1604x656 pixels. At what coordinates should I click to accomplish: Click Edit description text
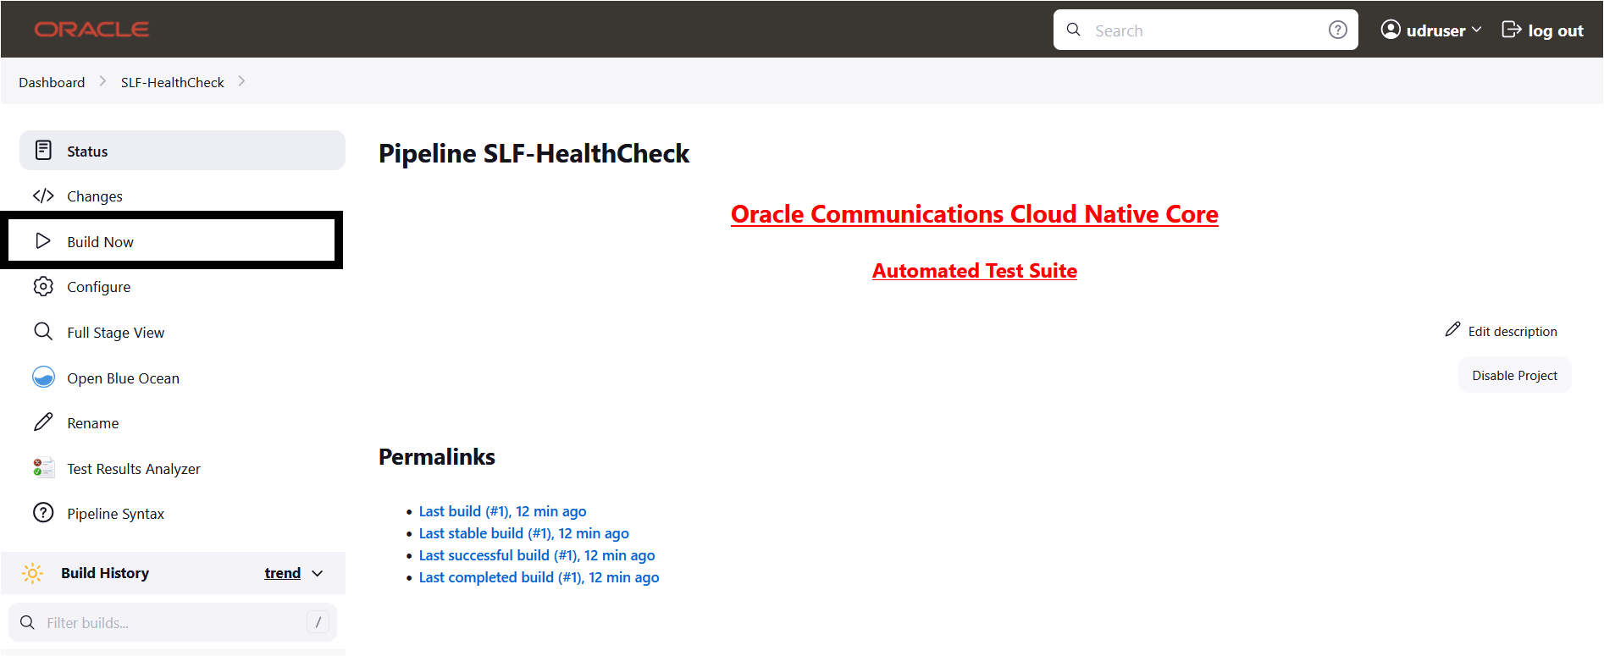coord(1513,331)
